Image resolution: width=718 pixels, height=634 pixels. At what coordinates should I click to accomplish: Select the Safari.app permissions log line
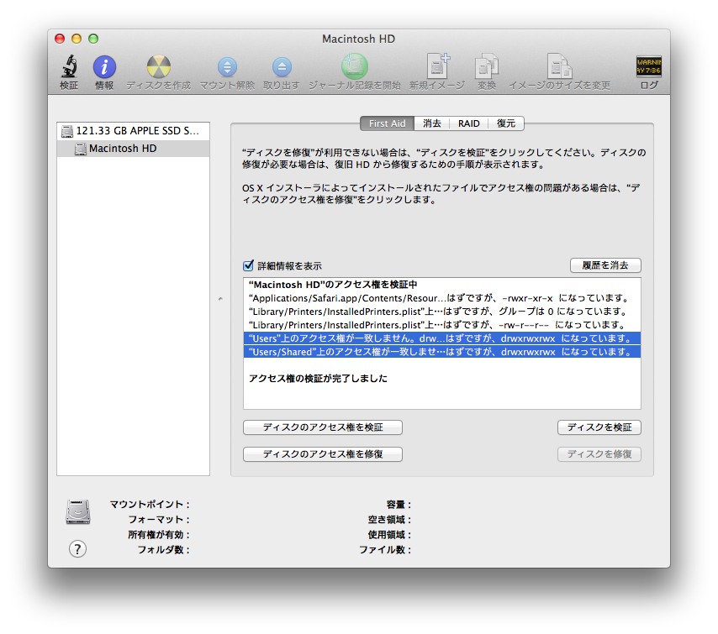coord(442,298)
